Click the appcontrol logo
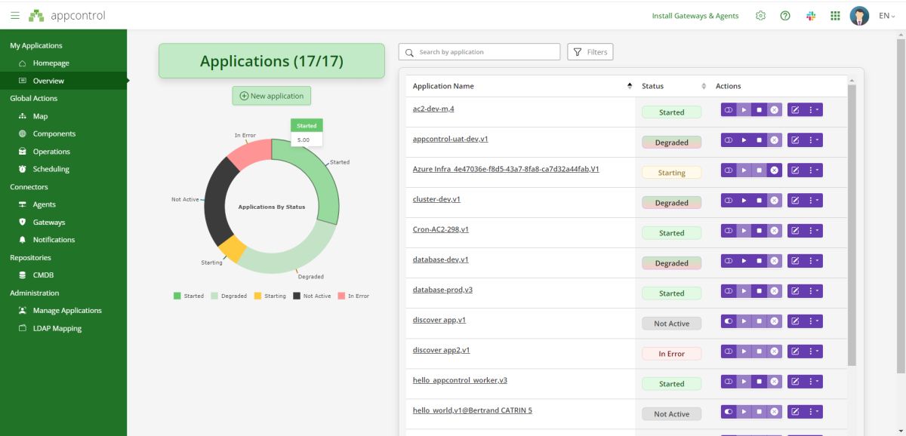The height and width of the screenshot is (436, 906). 67,16
